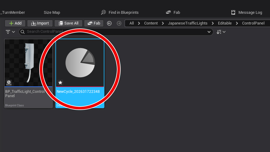Switch to the _TurnMember tab

click(13, 13)
